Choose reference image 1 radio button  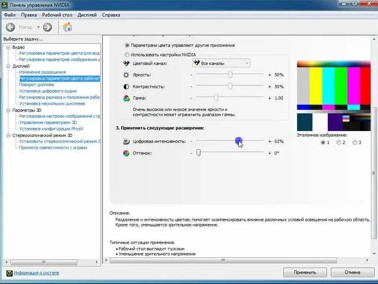click(x=323, y=143)
